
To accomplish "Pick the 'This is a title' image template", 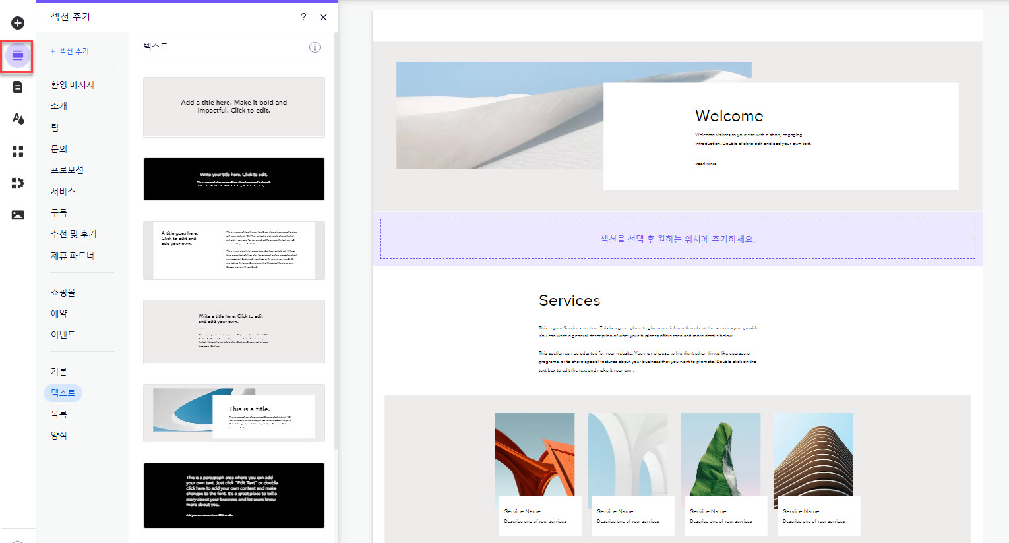I will tap(233, 413).
